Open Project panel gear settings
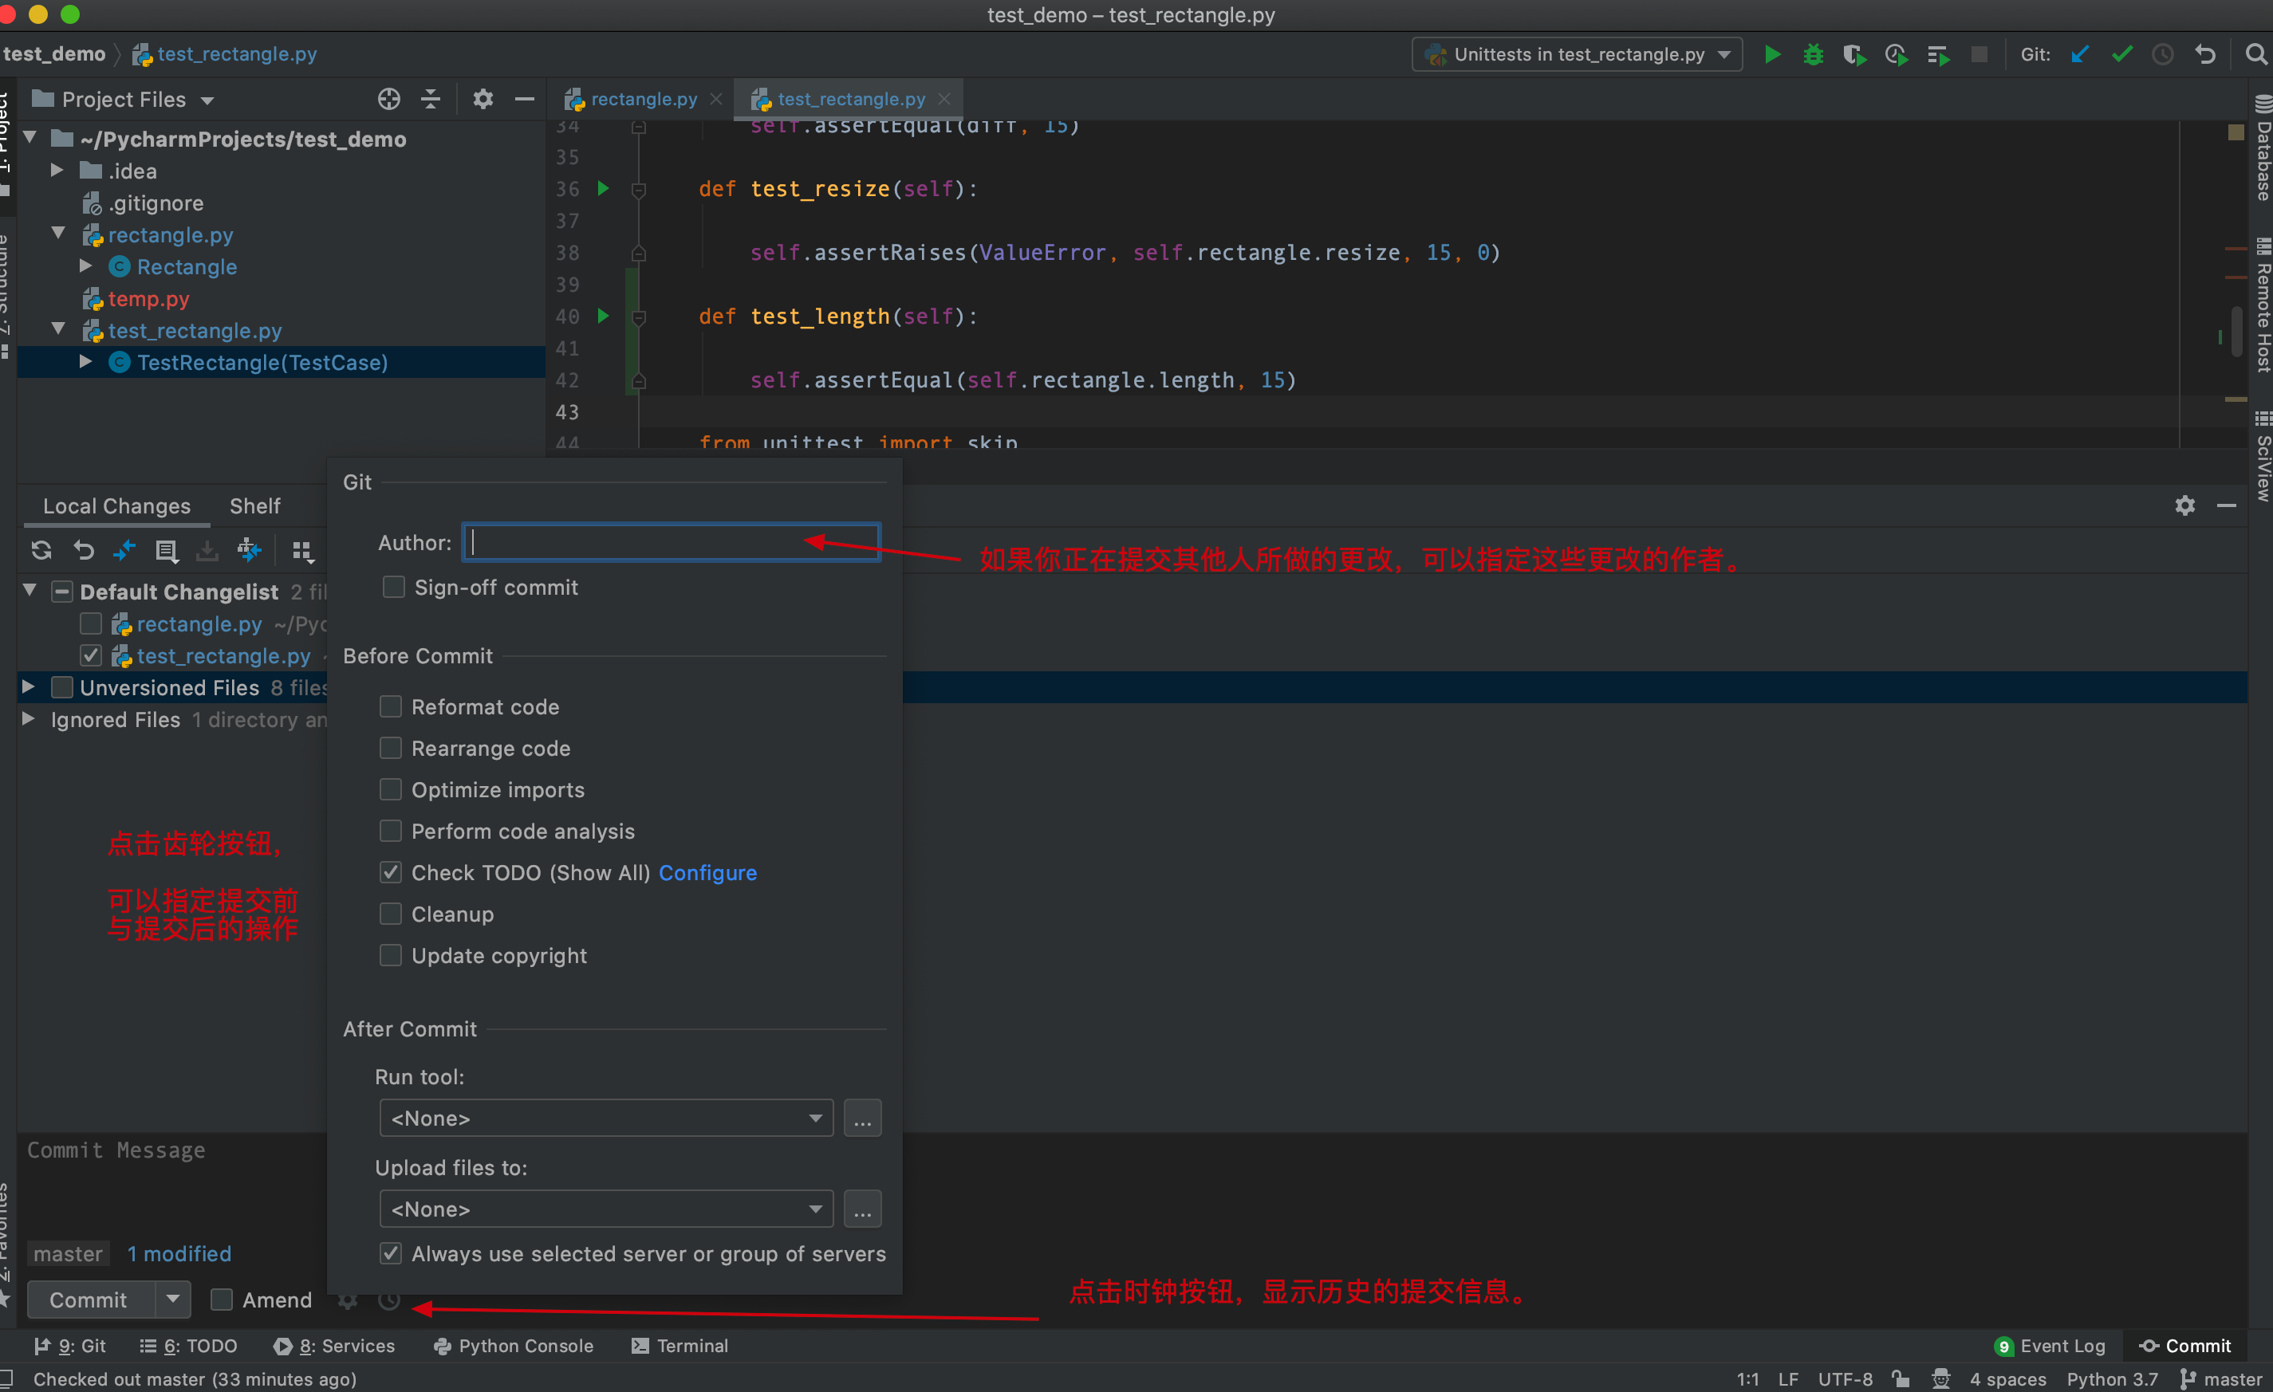2273x1392 pixels. coord(483,99)
